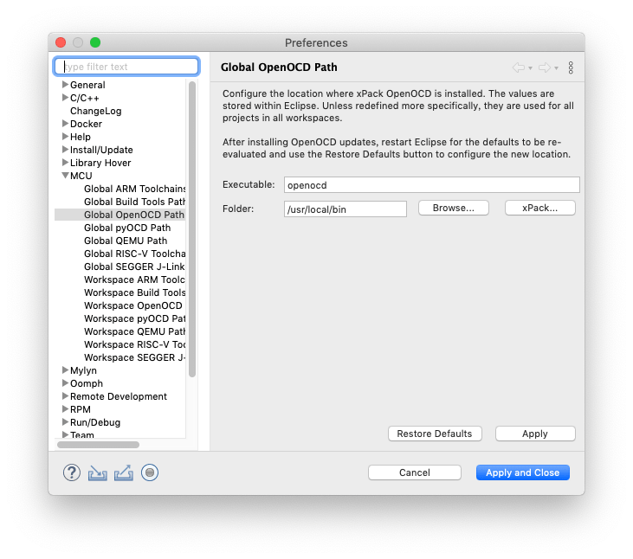Select the Library Hover category
This screenshot has height=559, width=633.
point(100,163)
